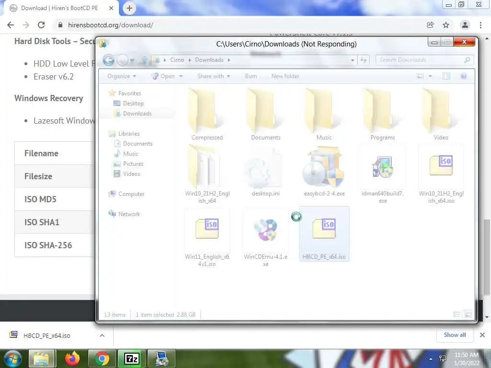Open the Windows Start menu
Screen dimensions: 491x368
[x=12, y=358]
